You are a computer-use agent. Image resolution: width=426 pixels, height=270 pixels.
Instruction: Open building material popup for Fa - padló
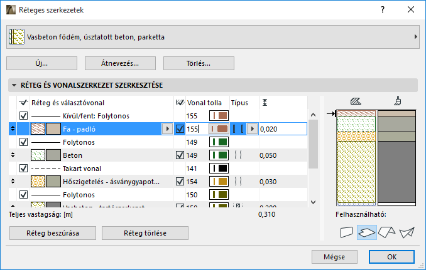point(167,129)
